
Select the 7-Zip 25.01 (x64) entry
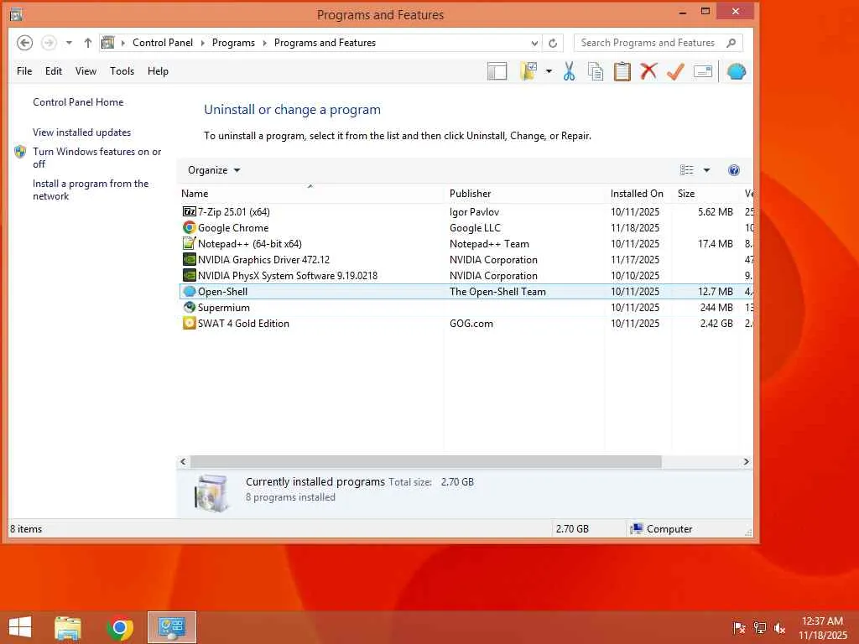point(466,212)
